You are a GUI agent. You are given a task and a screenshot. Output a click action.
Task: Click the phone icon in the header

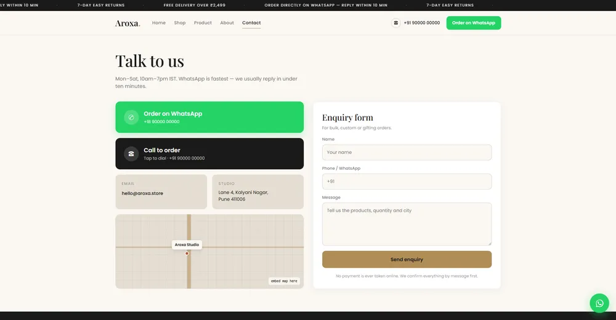(395, 23)
